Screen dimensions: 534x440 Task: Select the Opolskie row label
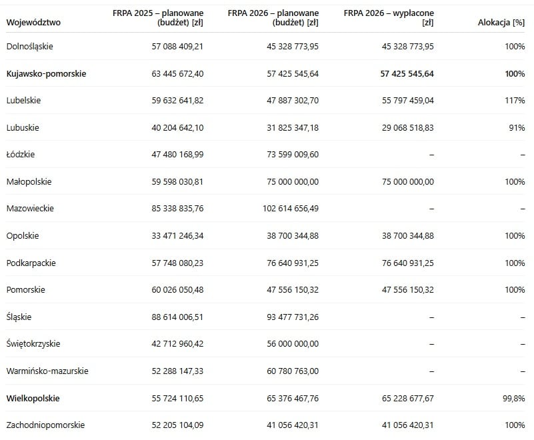23,236
